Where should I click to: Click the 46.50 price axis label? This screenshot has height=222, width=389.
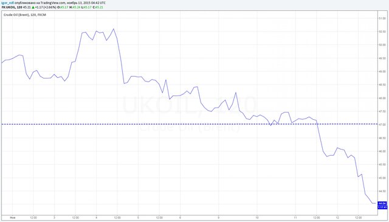tap(382, 138)
